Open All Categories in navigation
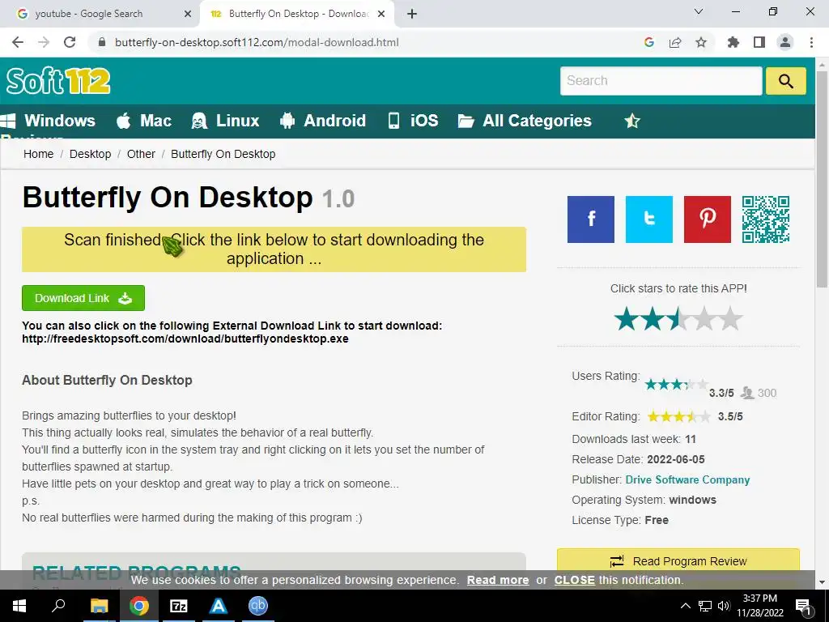The image size is (829, 622). (x=525, y=121)
